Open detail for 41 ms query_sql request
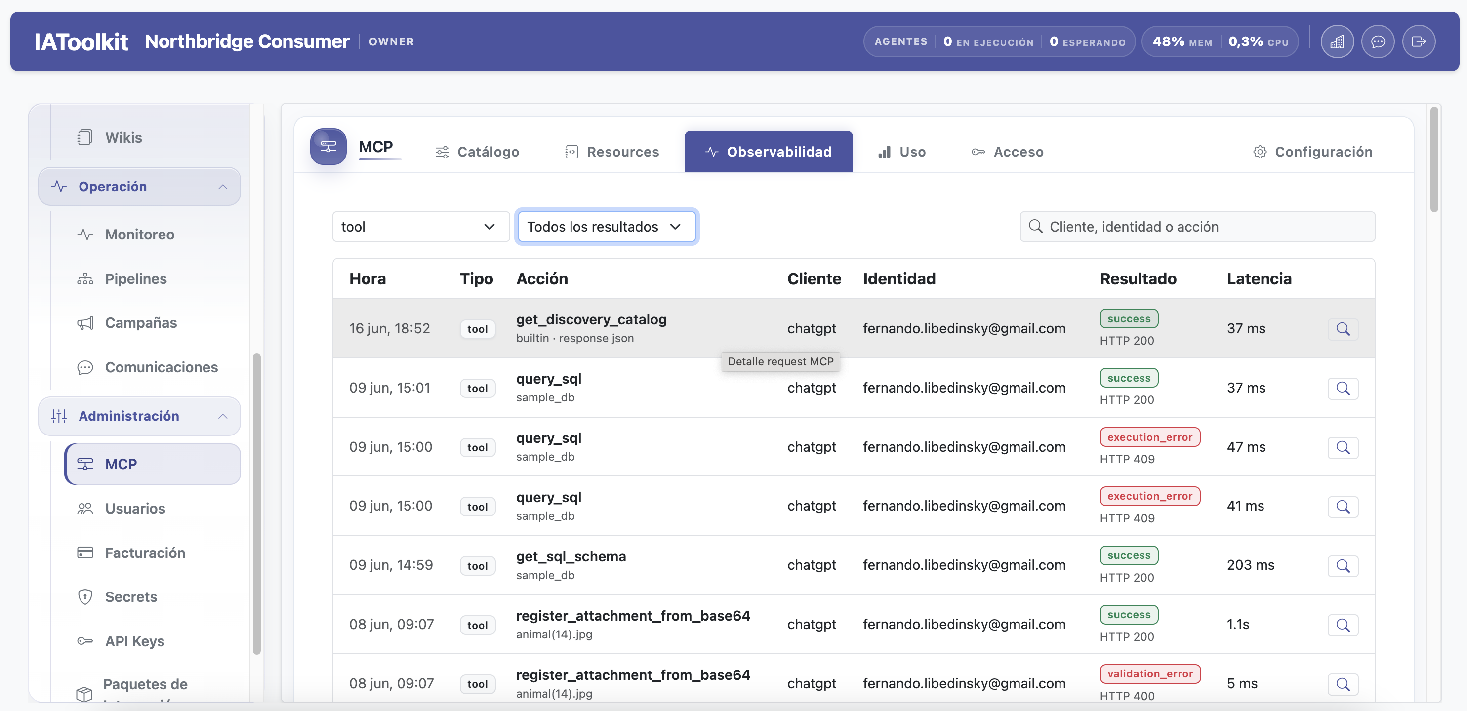 tap(1343, 506)
